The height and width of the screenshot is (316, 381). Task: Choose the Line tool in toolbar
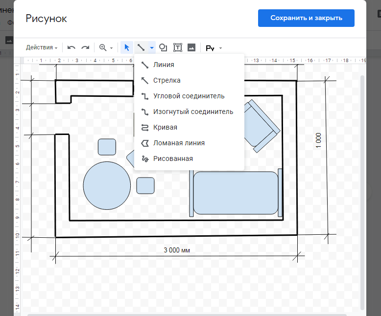point(141,47)
